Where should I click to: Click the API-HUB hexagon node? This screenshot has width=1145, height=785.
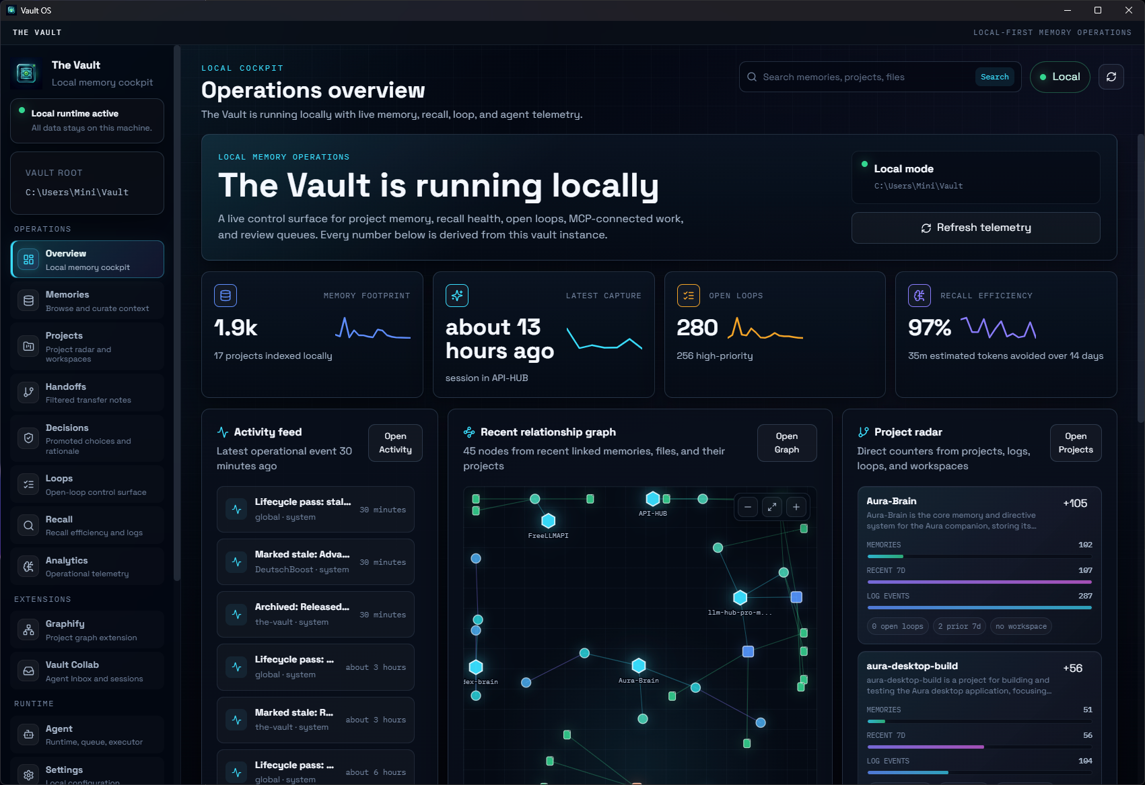[652, 499]
